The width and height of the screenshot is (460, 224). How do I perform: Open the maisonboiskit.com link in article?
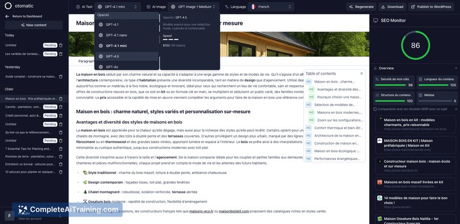point(234,212)
